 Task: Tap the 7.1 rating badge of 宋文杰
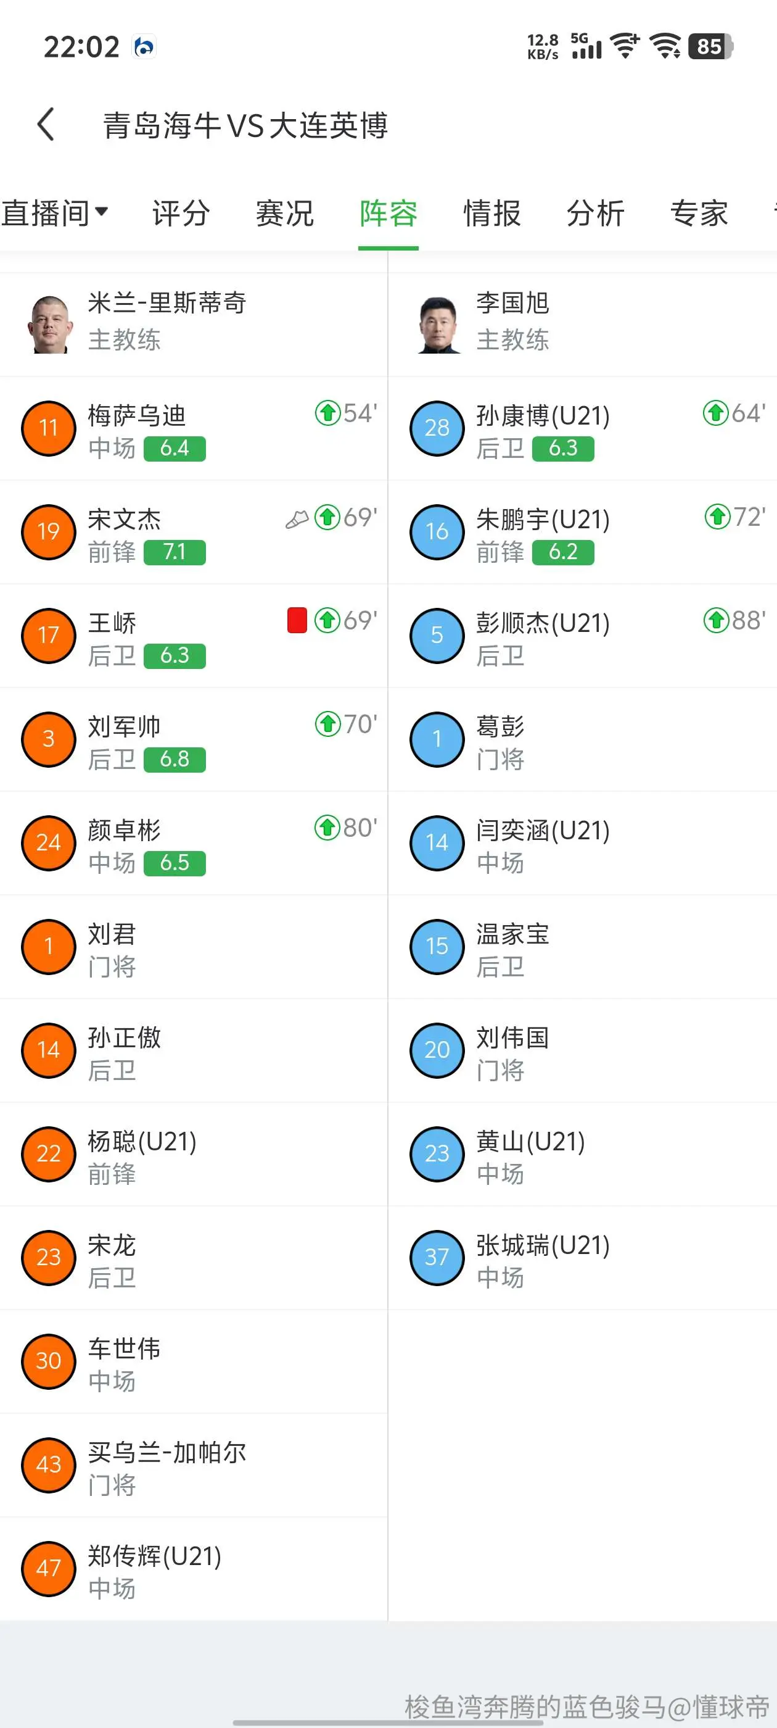pyautogui.click(x=175, y=552)
